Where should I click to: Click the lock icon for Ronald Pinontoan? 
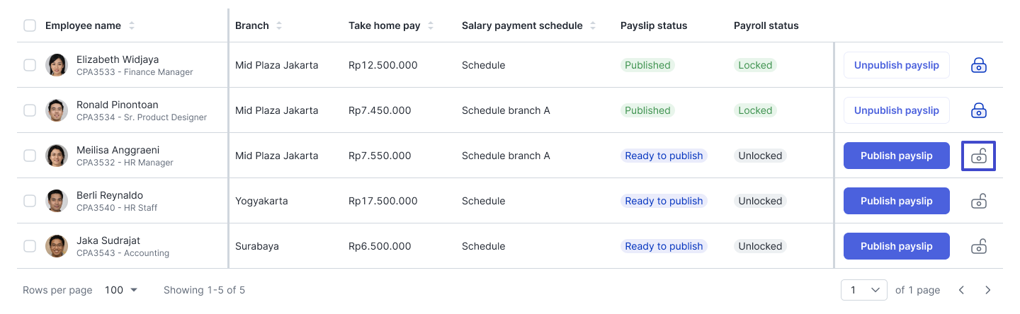(x=978, y=110)
